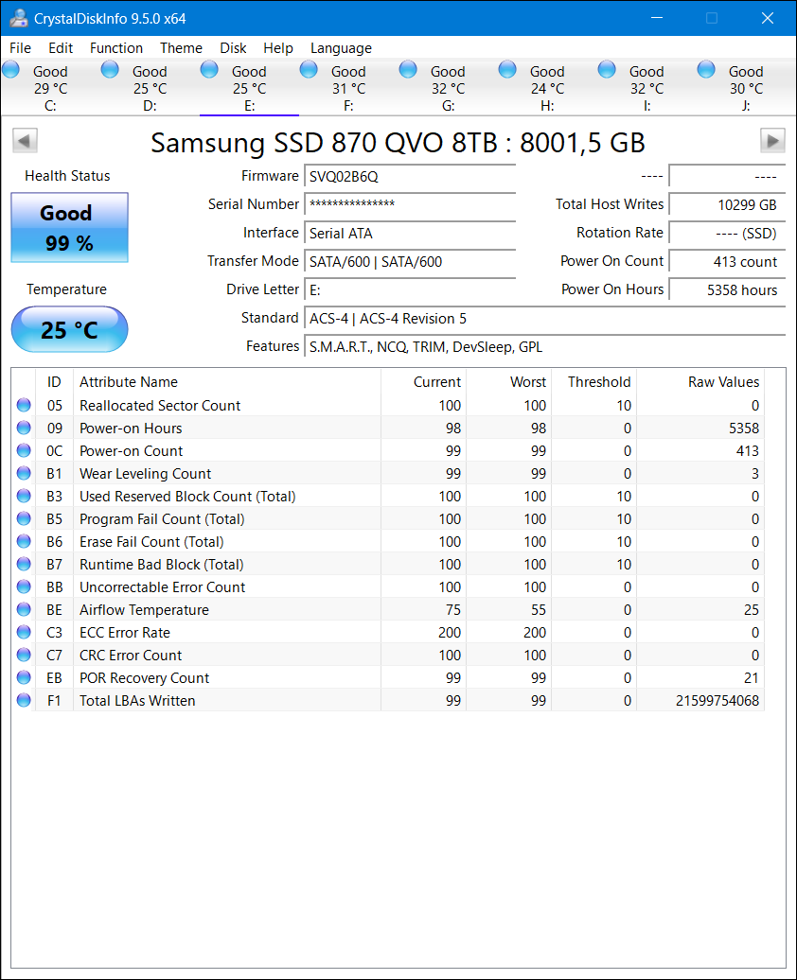Image resolution: width=797 pixels, height=980 pixels.
Task: Click the Current column header
Action: click(x=423, y=382)
